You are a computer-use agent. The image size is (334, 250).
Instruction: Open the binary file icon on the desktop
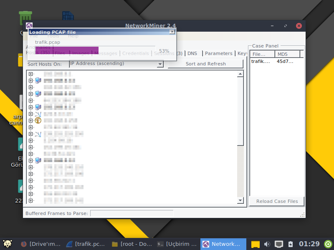tap(68, 16)
